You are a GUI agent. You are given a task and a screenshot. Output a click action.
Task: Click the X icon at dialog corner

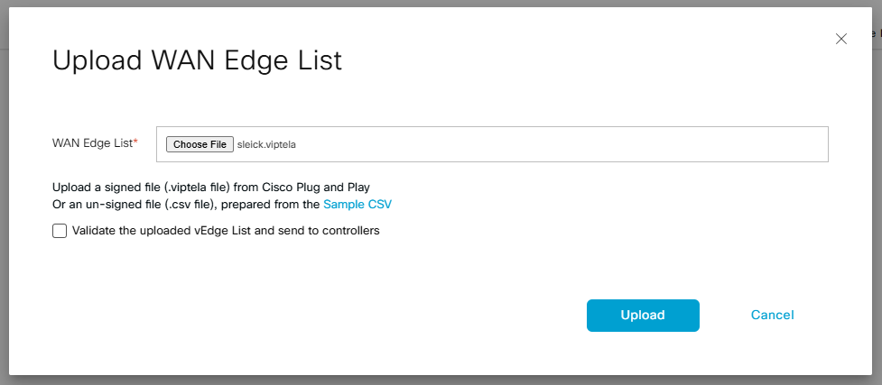[840, 39]
